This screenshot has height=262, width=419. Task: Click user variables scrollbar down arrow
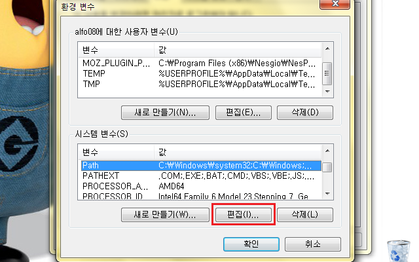(x=327, y=92)
